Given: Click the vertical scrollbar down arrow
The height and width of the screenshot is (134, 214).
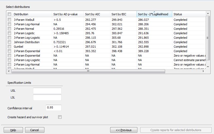Looking at the screenshot, I should (208, 67).
